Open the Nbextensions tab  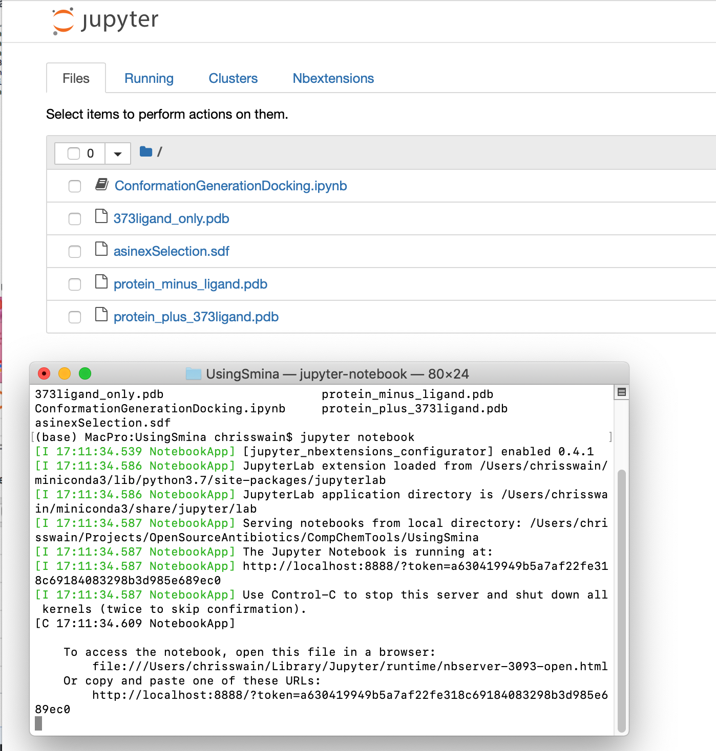(333, 78)
